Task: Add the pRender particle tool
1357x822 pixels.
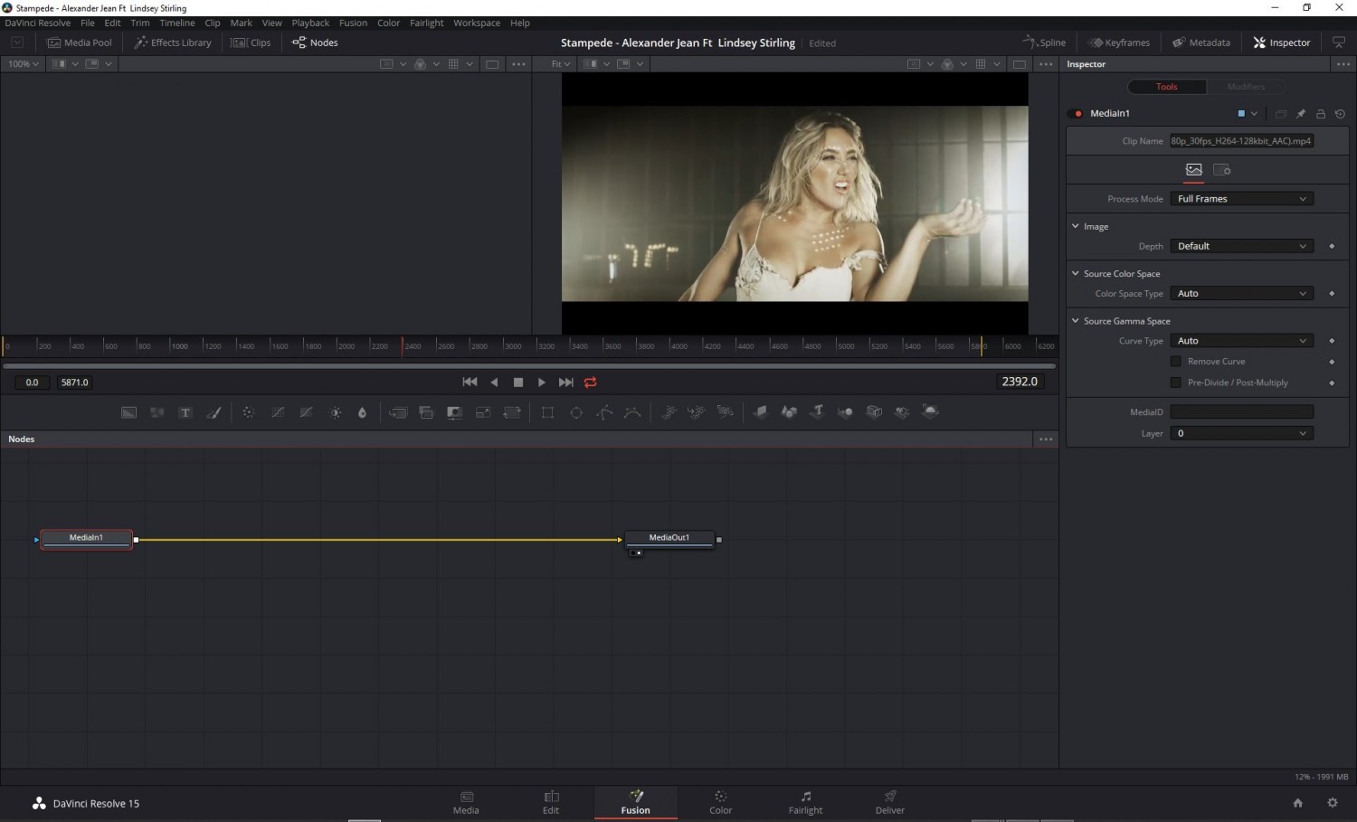Action: pos(726,412)
